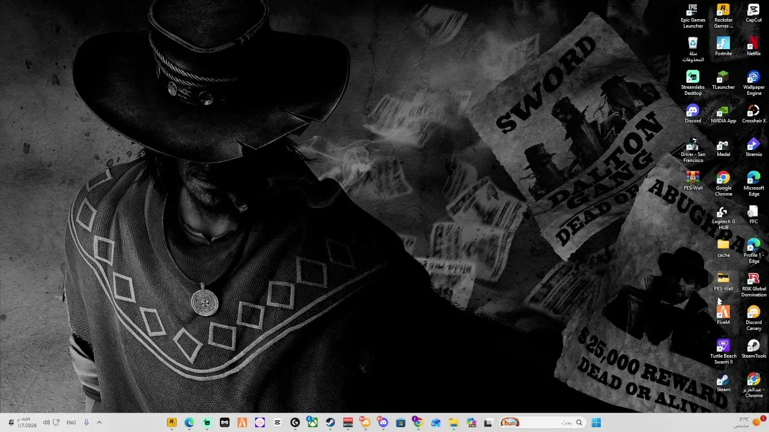Select the Stremio desktop icon

[x=753, y=148]
